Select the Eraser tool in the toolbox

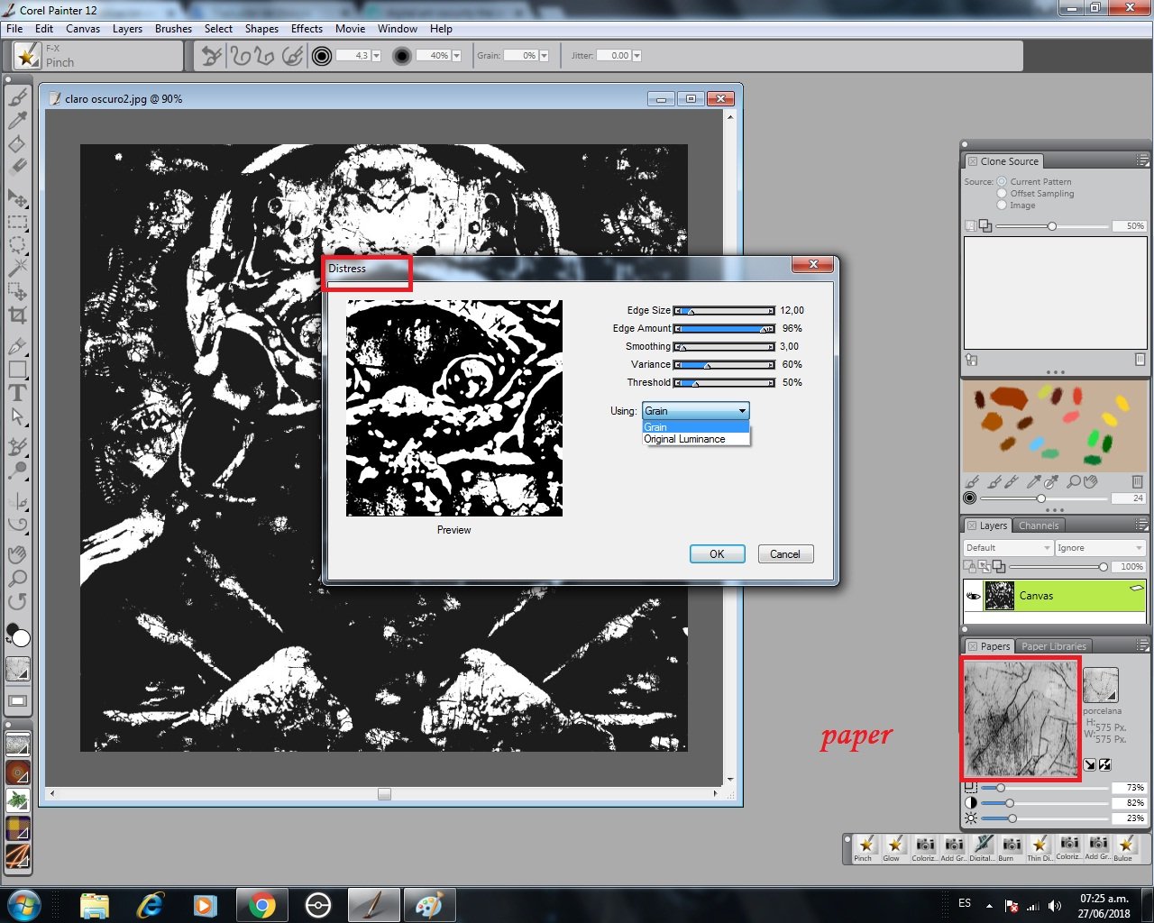[x=18, y=167]
